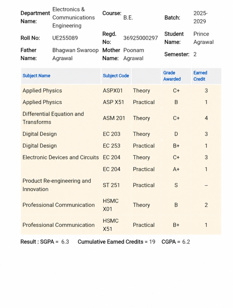This screenshot has height=308, width=233.
Task: Click Cumulative Earned Credits value 19
Action: pos(152,242)
